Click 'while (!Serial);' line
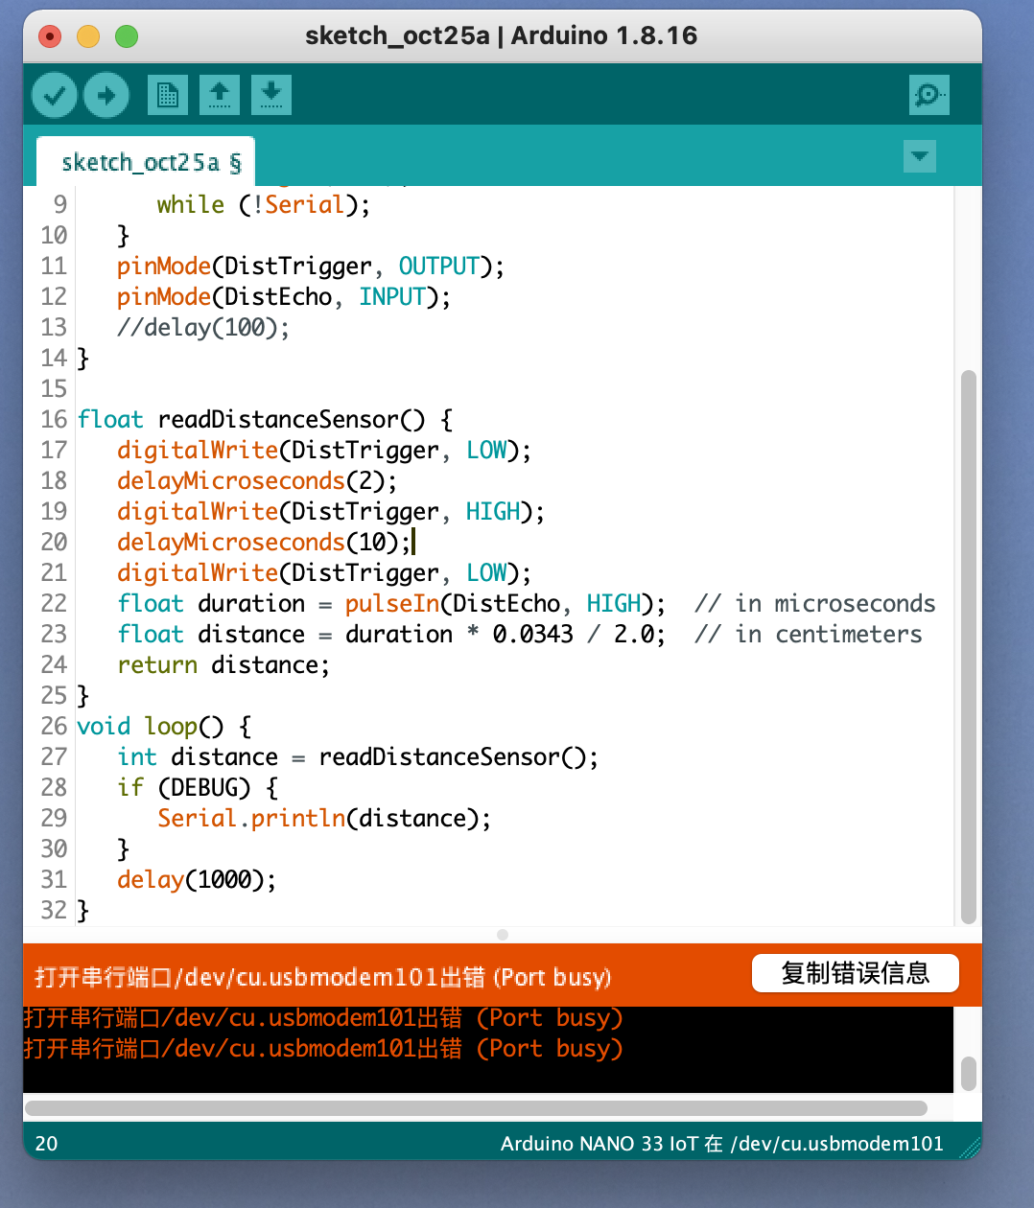This screenshot has width=1034, height=1208. (x=264, y=204)
